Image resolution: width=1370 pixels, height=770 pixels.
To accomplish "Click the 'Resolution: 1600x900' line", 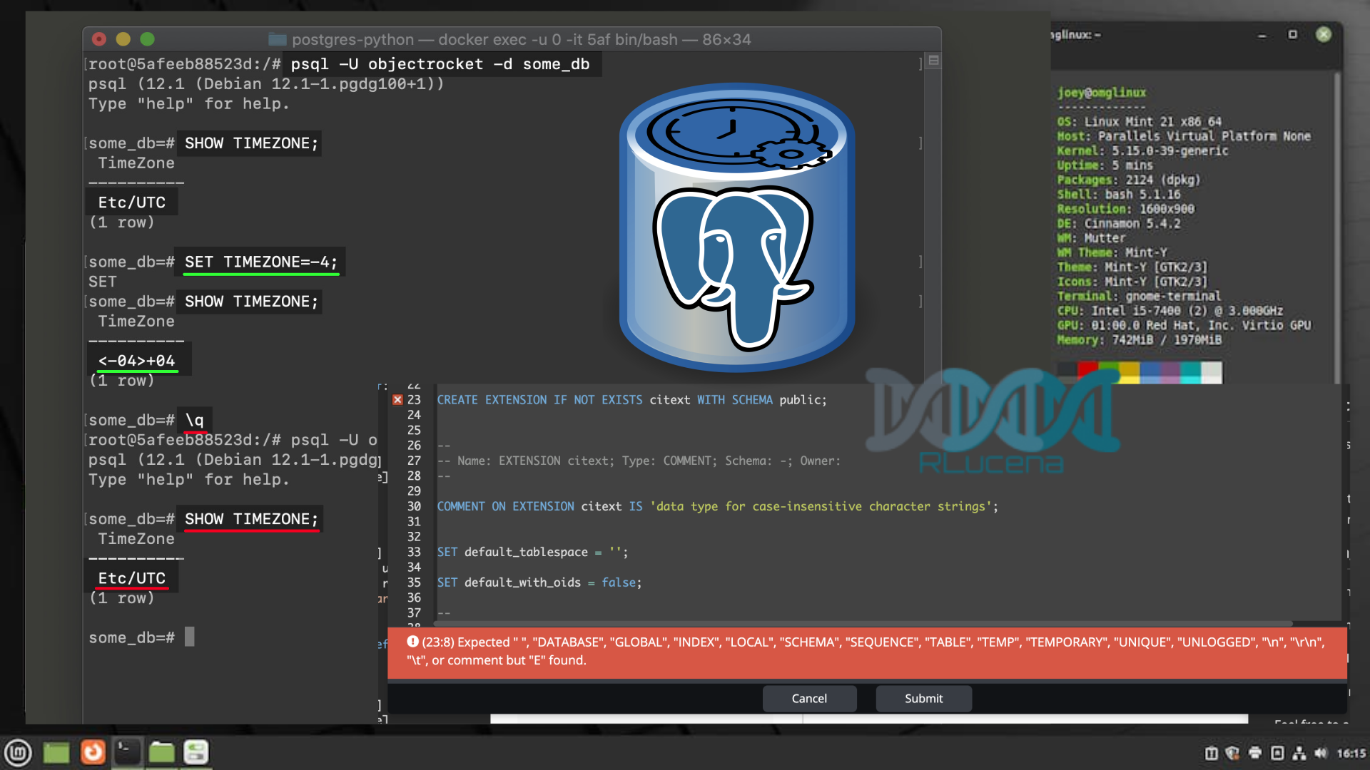I will coord(1126,209).
